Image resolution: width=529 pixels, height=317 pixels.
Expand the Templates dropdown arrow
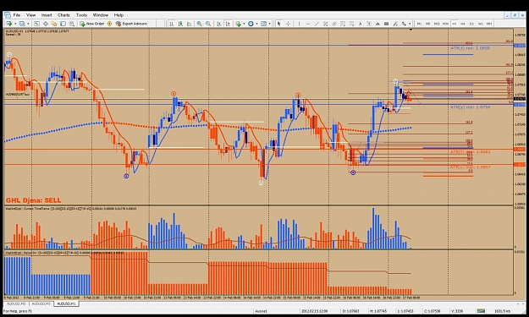pos(269,24)
